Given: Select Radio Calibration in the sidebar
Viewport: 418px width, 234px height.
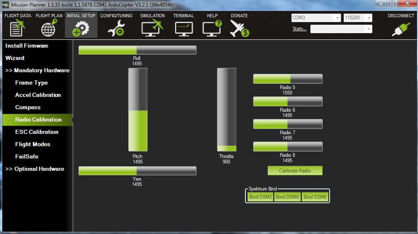Looking at the screenshot, I should [37, 120].
